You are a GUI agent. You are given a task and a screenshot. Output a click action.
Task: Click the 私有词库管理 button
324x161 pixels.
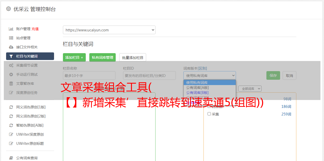pyautogui.click(x=103, y=57)
